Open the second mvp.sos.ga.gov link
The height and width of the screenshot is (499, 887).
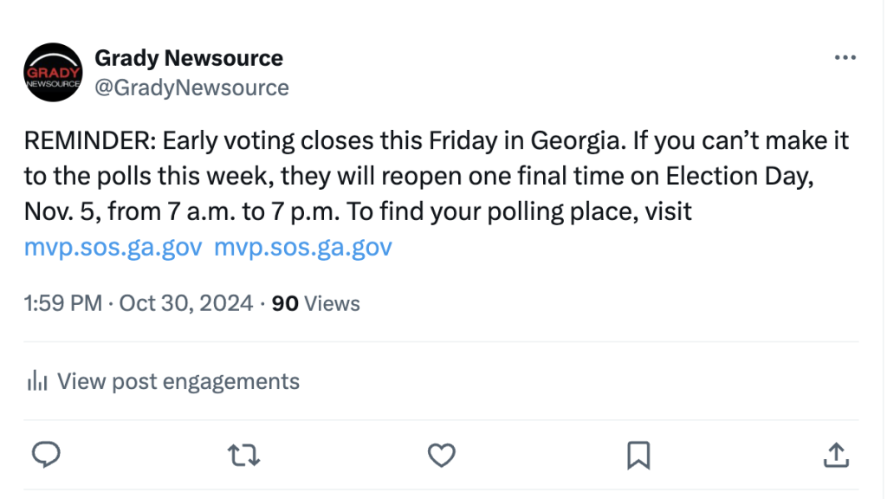(x=302, y=248)
